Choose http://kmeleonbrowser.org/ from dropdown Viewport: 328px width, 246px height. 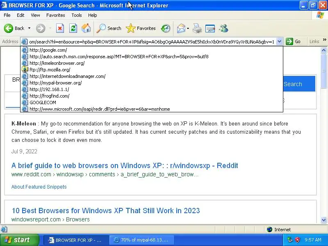click(152, 63)
